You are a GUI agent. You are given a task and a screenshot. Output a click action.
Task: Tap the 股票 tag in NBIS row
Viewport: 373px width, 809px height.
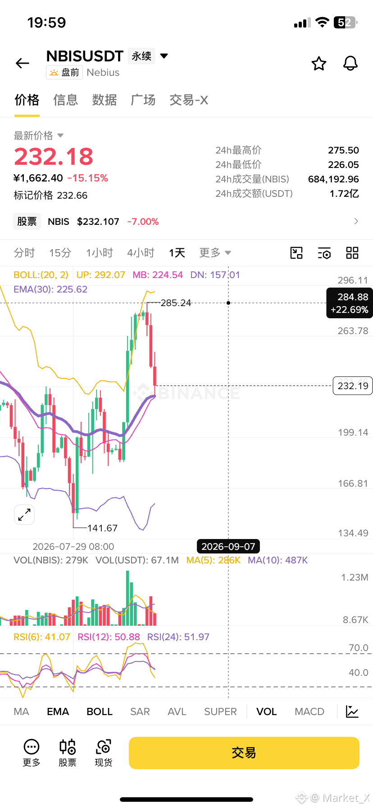(27, 221)
